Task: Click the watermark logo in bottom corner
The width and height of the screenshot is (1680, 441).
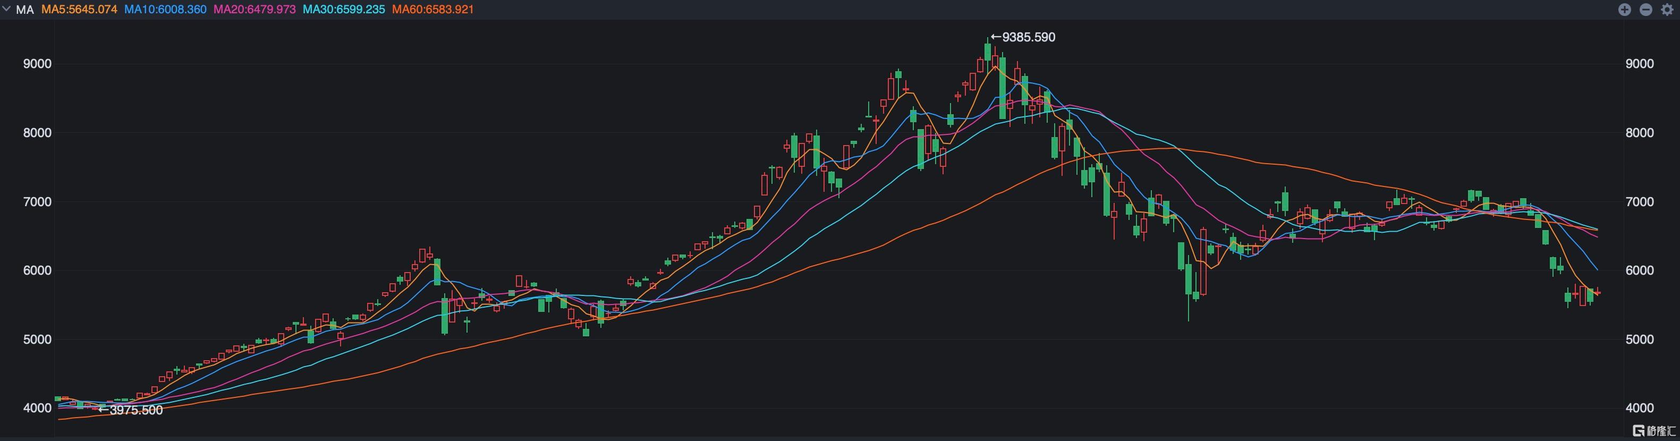Action: [1653, 430]
